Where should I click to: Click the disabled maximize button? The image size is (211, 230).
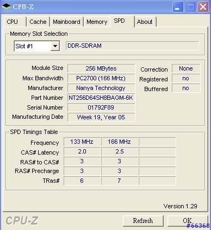point(190,7)
